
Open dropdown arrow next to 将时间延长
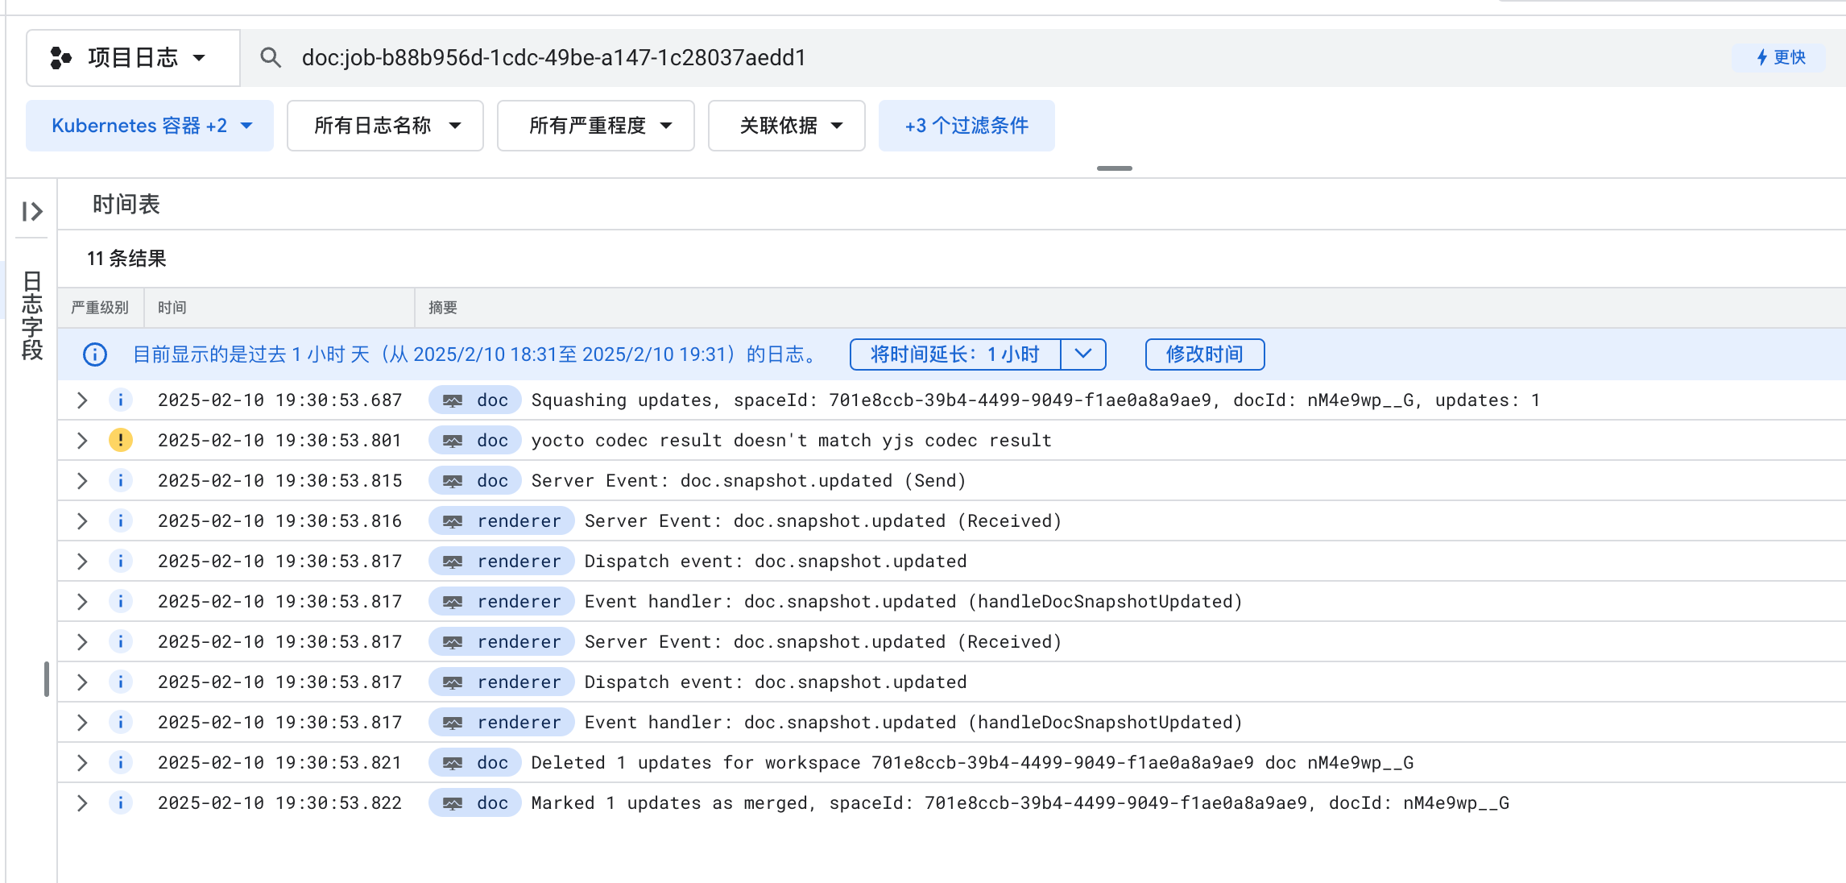(x=1083, y=354)
